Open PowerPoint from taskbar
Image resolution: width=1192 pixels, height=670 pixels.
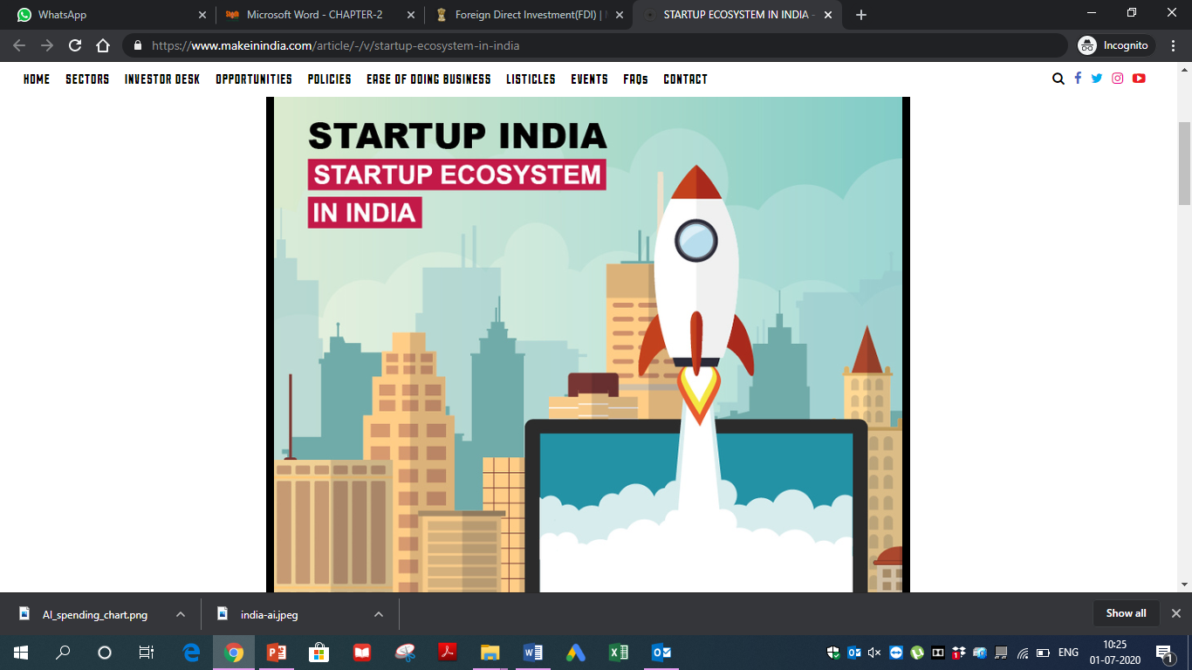277,653
